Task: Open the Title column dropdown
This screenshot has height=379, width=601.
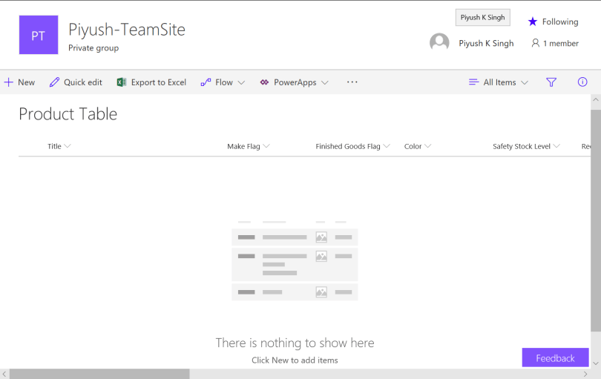Action: pos(68,146)
